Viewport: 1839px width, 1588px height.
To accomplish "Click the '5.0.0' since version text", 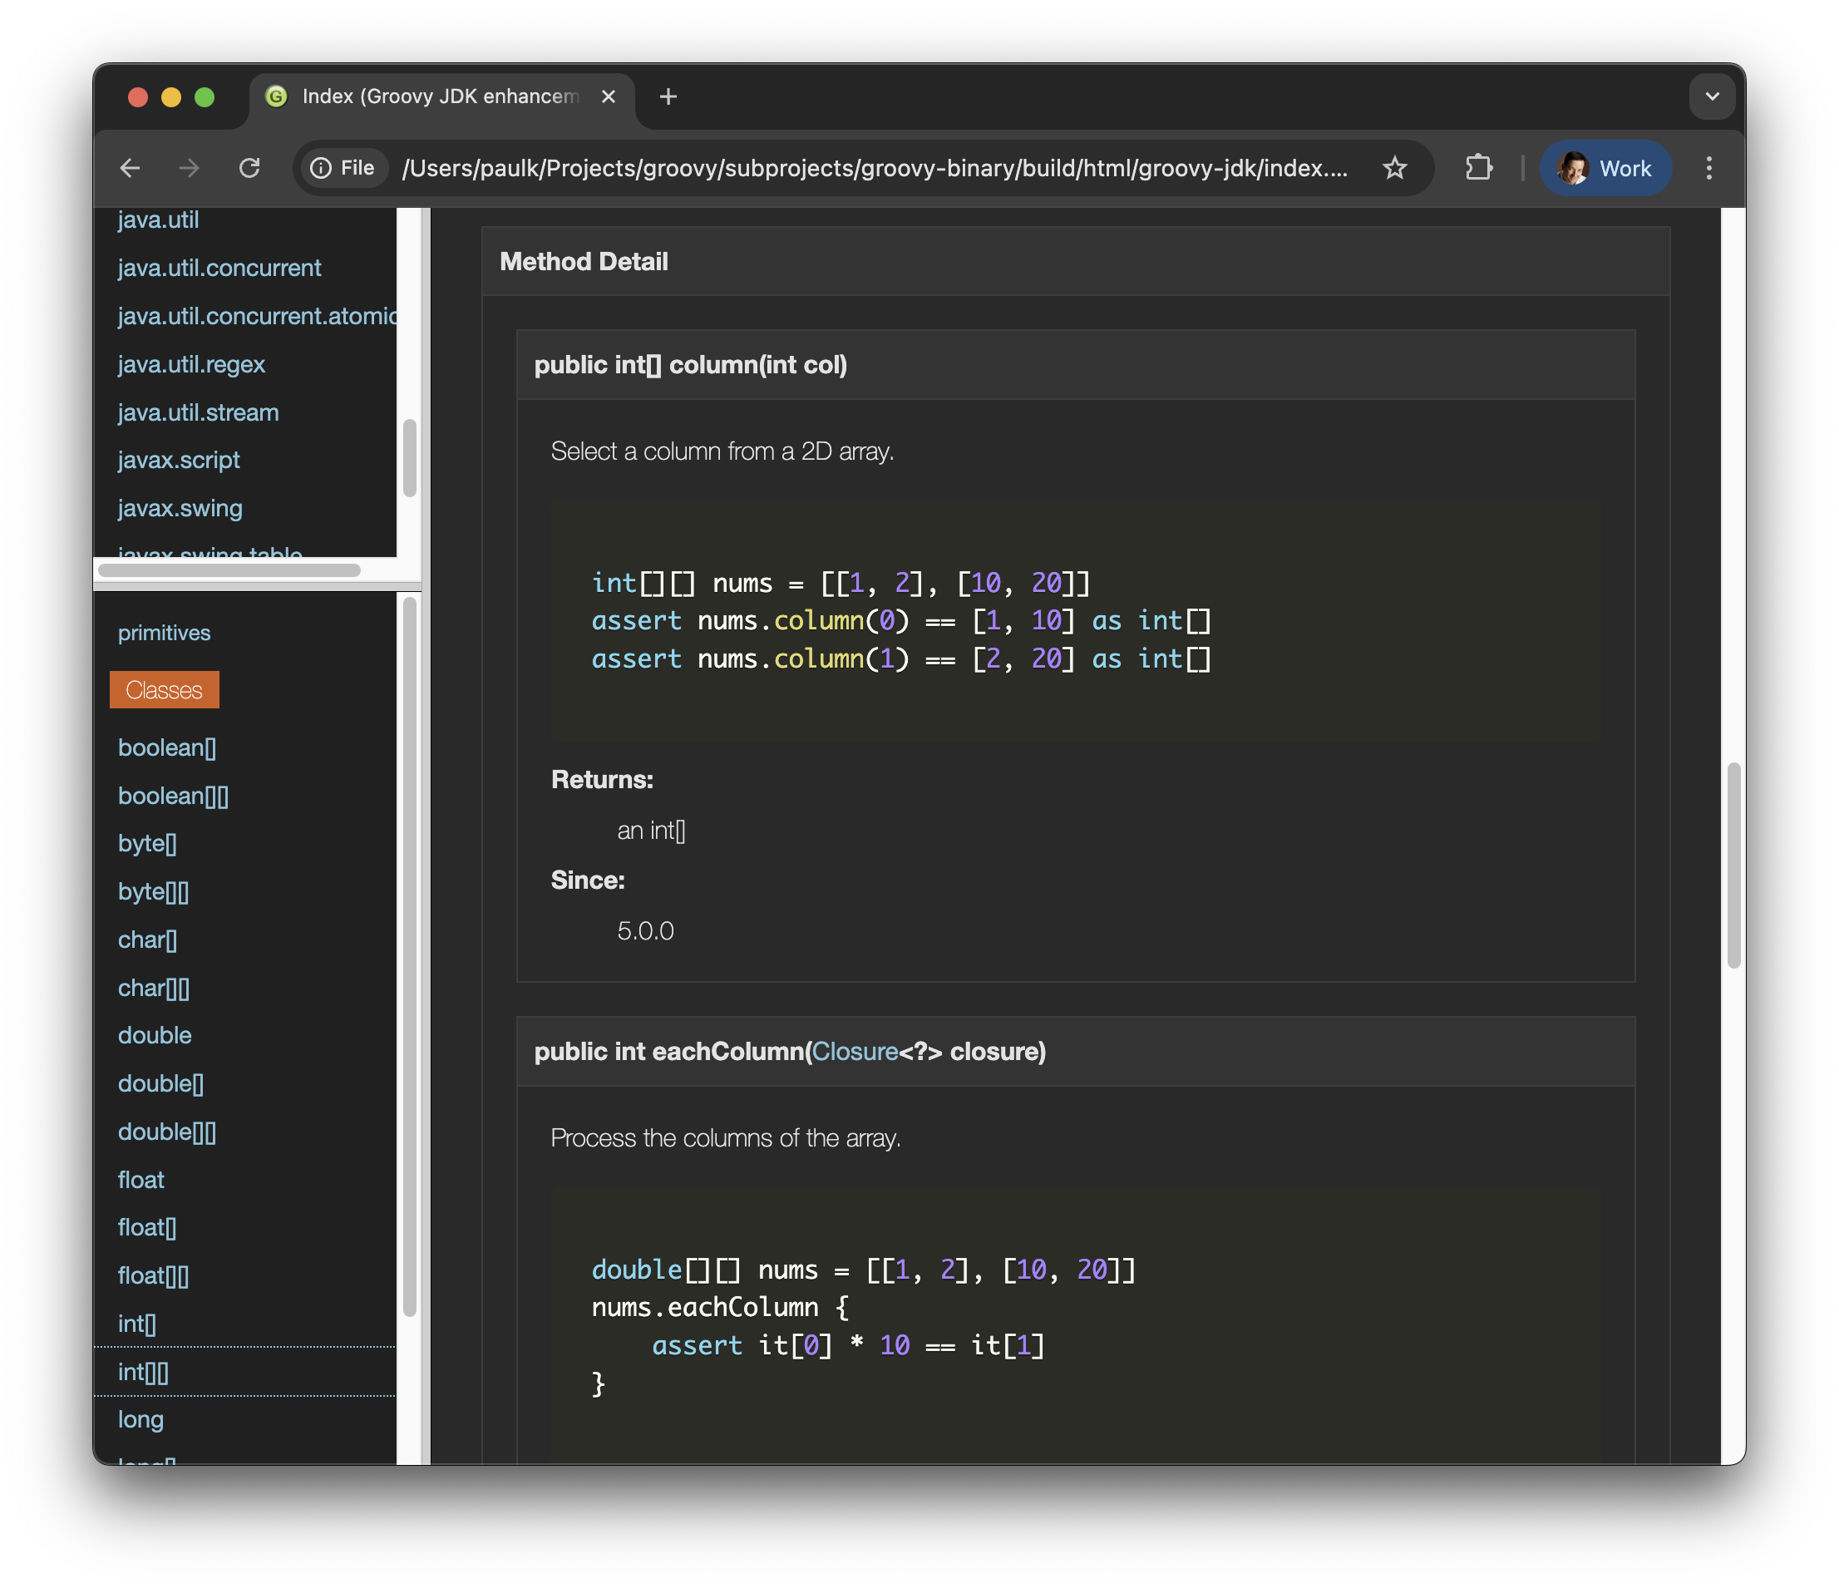I will (x=645, y=930).
